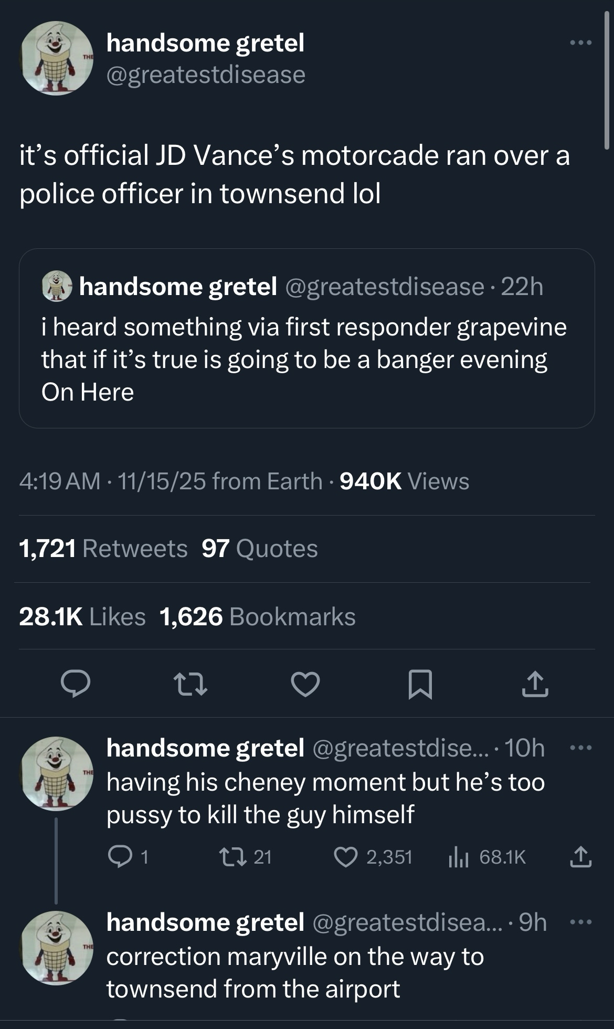614x1029 pixels.
Task: Tap the profile avatar at the top
Action: coord(57,58)
